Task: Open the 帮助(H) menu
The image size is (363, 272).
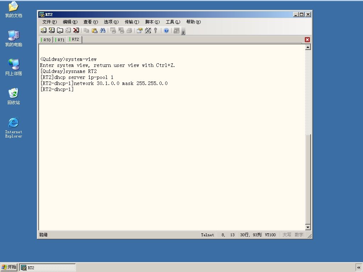Action: pyautogui.click(x=193, y=22)
